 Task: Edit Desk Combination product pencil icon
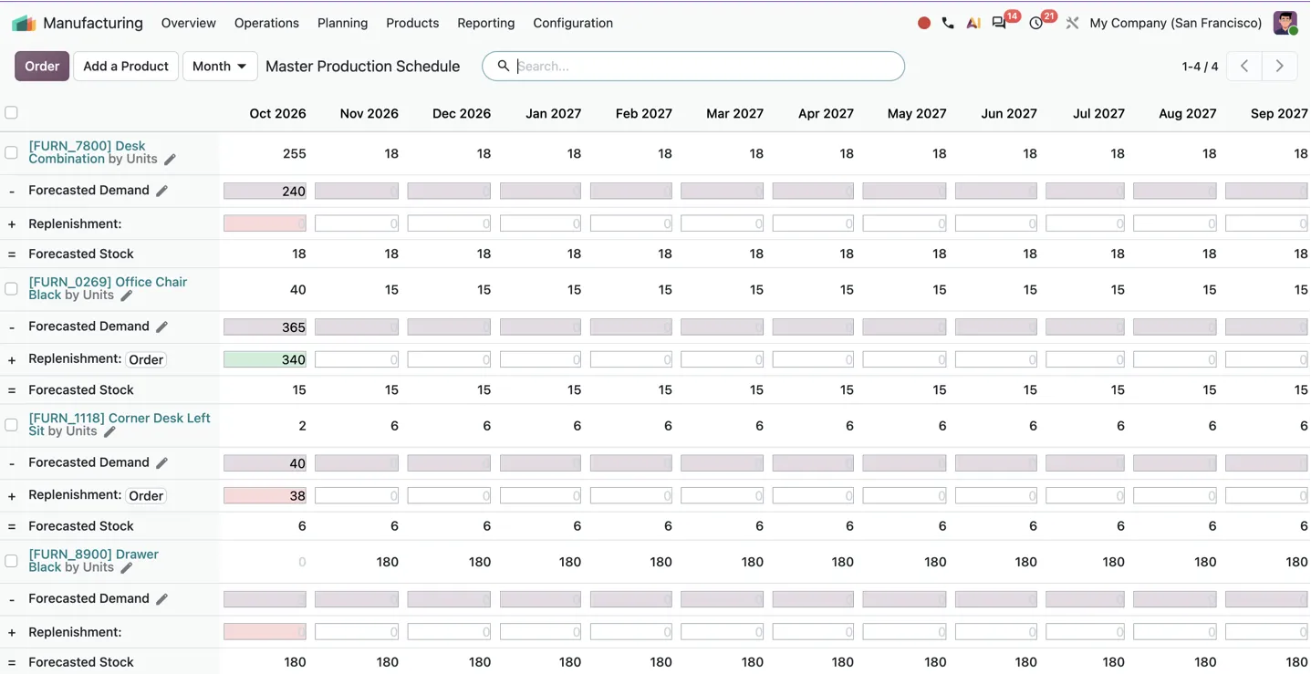pos(170,160)
